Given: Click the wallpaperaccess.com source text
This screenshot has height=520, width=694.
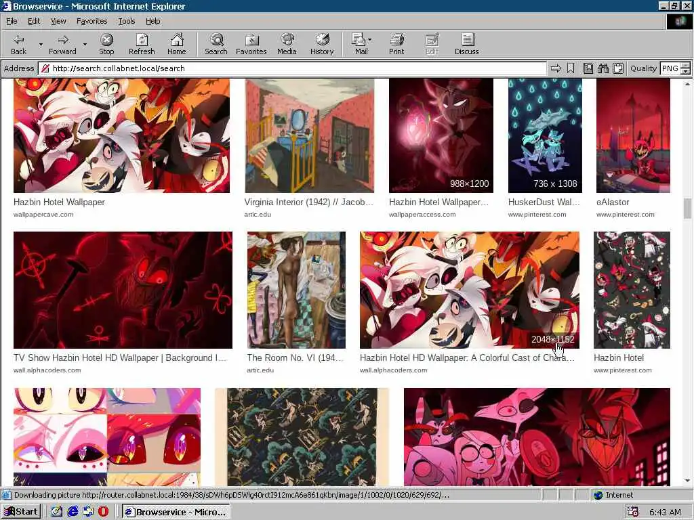Looking at the screenshot, I should click(422, 215).
